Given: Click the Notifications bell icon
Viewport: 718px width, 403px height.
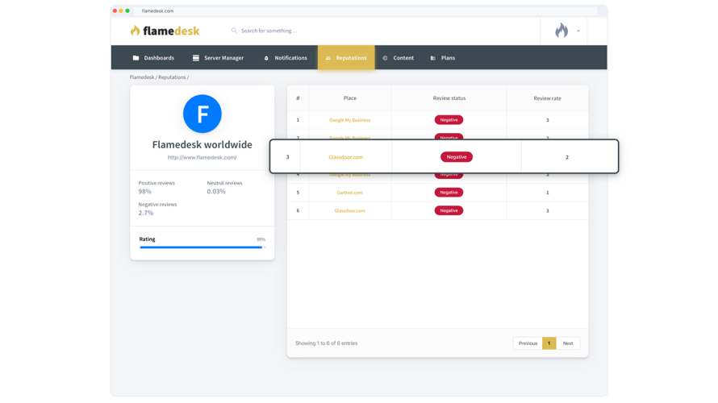Looking at the screenshot, I should 266,58.
